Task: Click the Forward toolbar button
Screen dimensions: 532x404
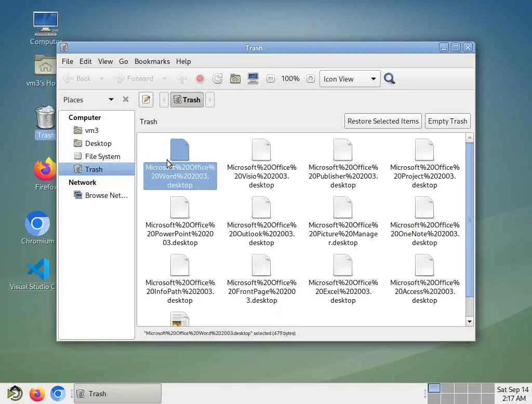Action: (135, 79)
